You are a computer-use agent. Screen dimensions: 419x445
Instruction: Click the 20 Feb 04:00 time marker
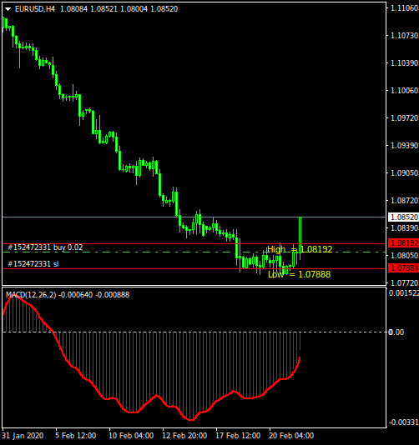coord(291,436)
